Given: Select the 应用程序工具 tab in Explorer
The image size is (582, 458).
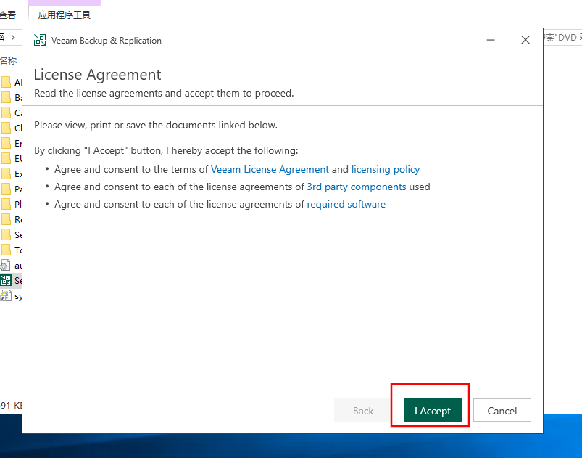Looking at the screenshot, I should (x=65, y=15).
